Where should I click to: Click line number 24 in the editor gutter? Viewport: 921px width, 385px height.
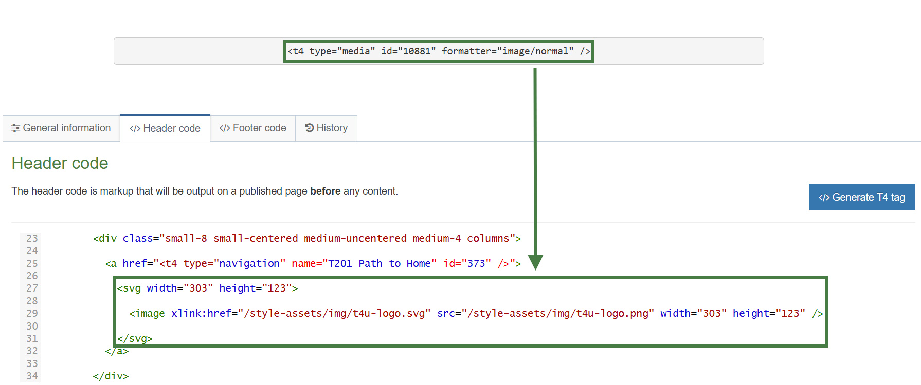(32, 251)
